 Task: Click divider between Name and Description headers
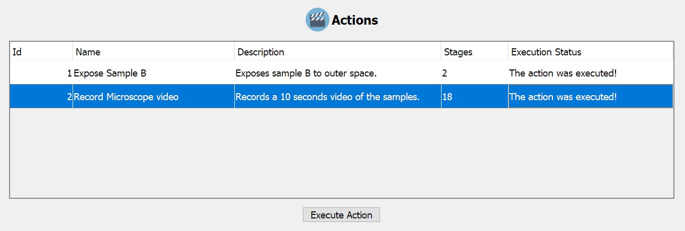pos(234,52)
